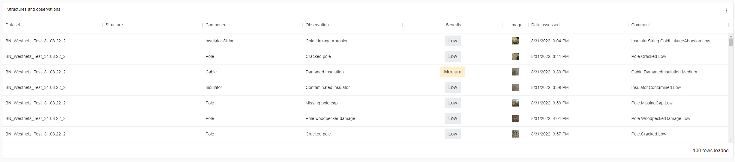This screenshot has width=735, height=162.
Task: View the Contaminated insulator image thumbnail
Action: 515,87
